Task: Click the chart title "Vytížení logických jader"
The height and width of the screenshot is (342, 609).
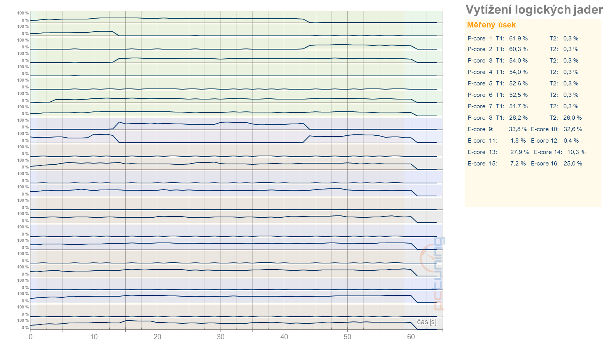Action: (534, 10)
